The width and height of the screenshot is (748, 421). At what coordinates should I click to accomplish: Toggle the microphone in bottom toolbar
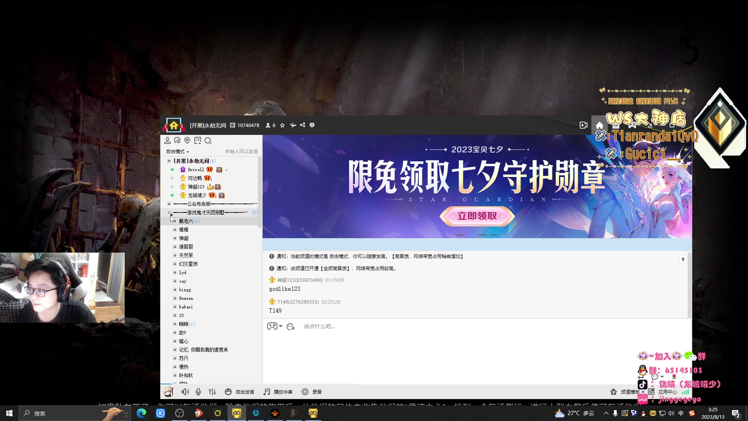pyautogui.click(x=199, y=392)
